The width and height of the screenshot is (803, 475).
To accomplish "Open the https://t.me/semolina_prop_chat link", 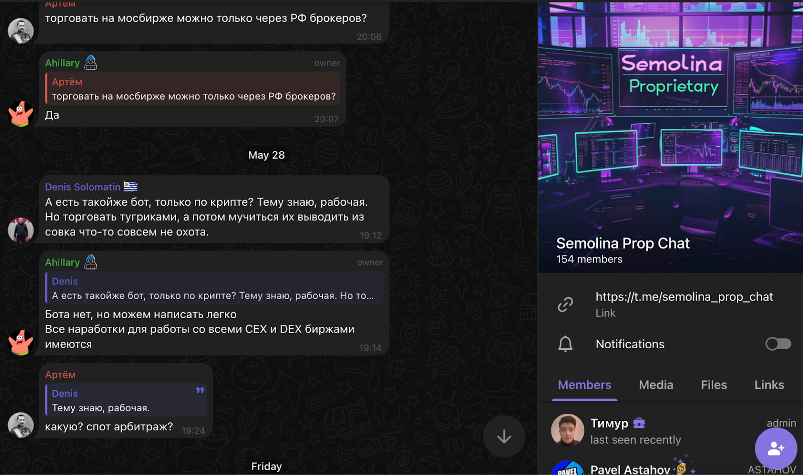I will [x=684, y=297].
